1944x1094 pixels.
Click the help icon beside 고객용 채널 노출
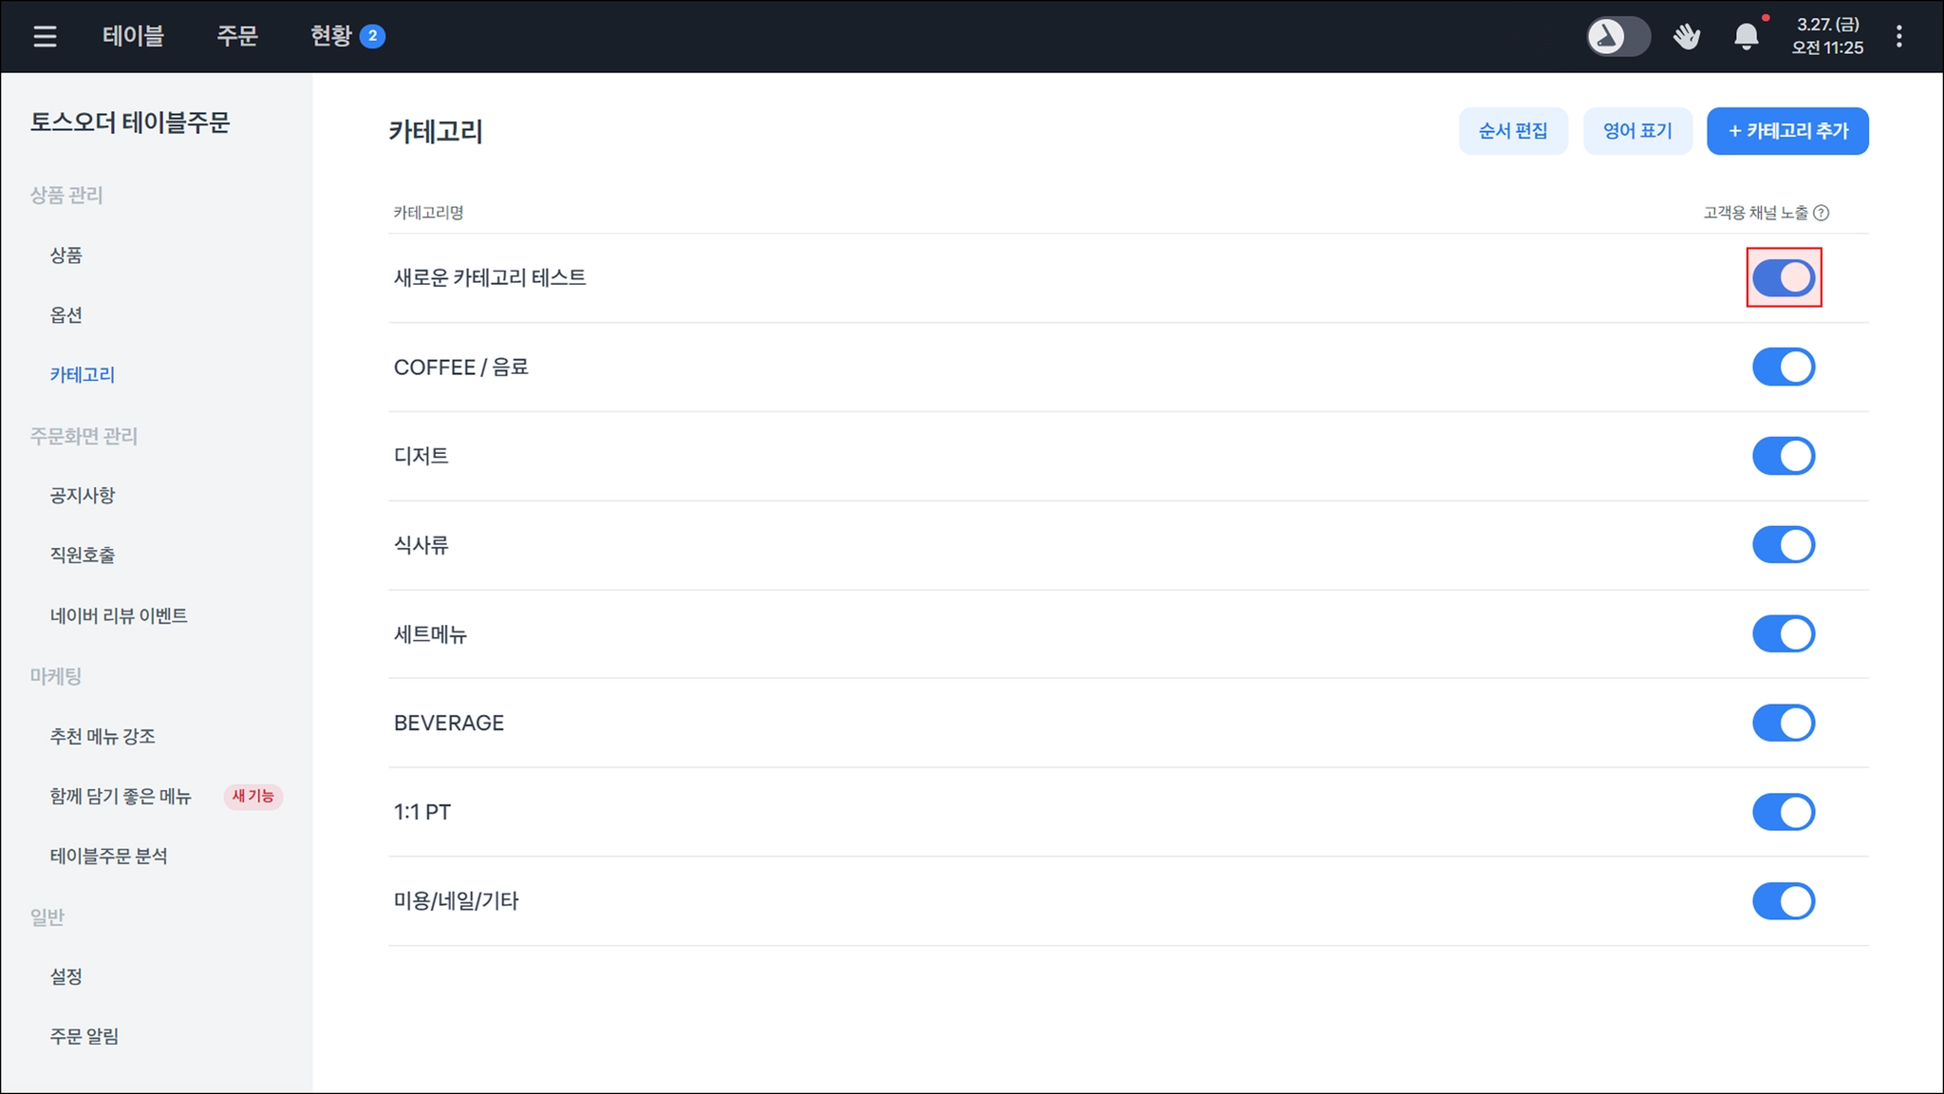(x=1821, y=213)
